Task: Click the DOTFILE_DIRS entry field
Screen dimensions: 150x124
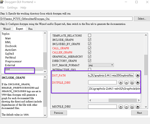Action: pyautogui.click(x=102, y=82)
